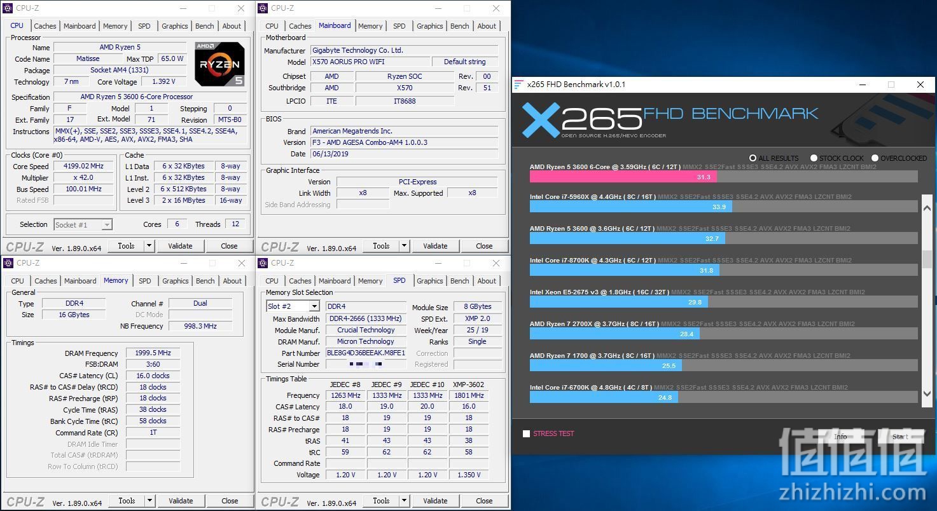Viewport: 937px width, 511px height.
Task: Switch to Caches tab in CPU window
Action: tap(45, 26)
